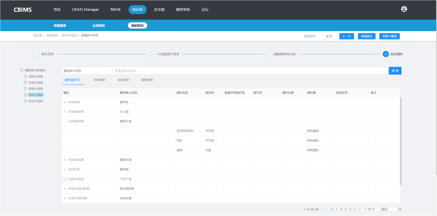Image resolution: width=437 pixels, height=216 pixels.
Task: Click the 返回 button
Action: point(329,36)
